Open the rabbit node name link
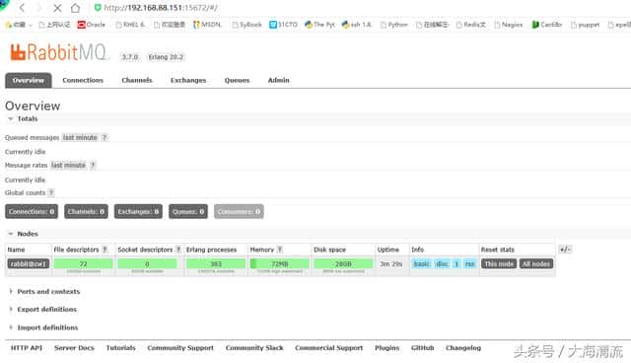Screen dimensions: 631x363 (x=29, y=264)
